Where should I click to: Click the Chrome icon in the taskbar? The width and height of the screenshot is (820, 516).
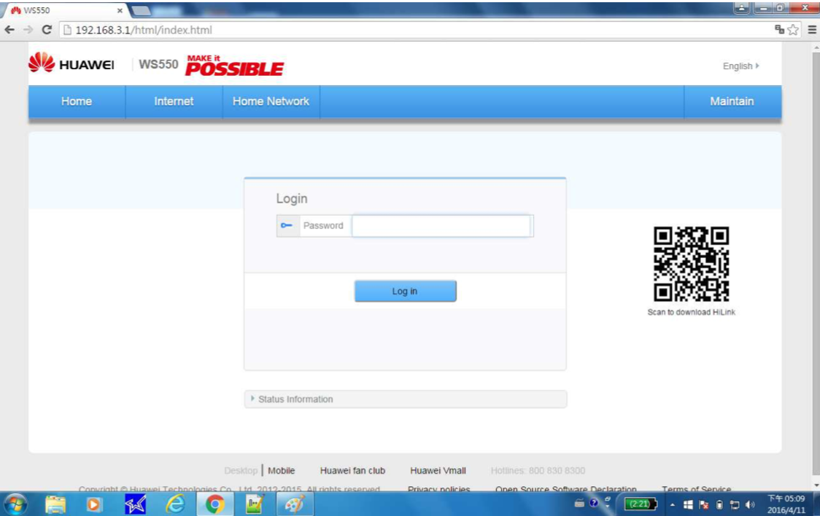215,504
